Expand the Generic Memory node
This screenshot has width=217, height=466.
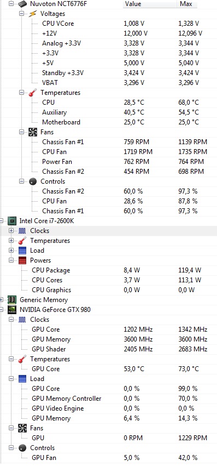coord(2,300)
